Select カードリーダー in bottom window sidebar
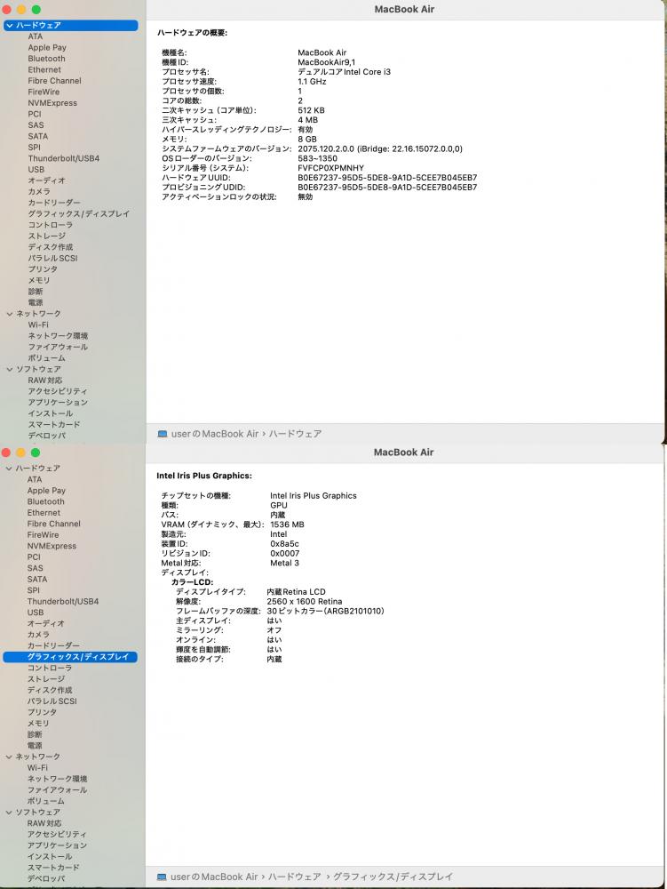667x889 pixels. [x=53, y=645]
